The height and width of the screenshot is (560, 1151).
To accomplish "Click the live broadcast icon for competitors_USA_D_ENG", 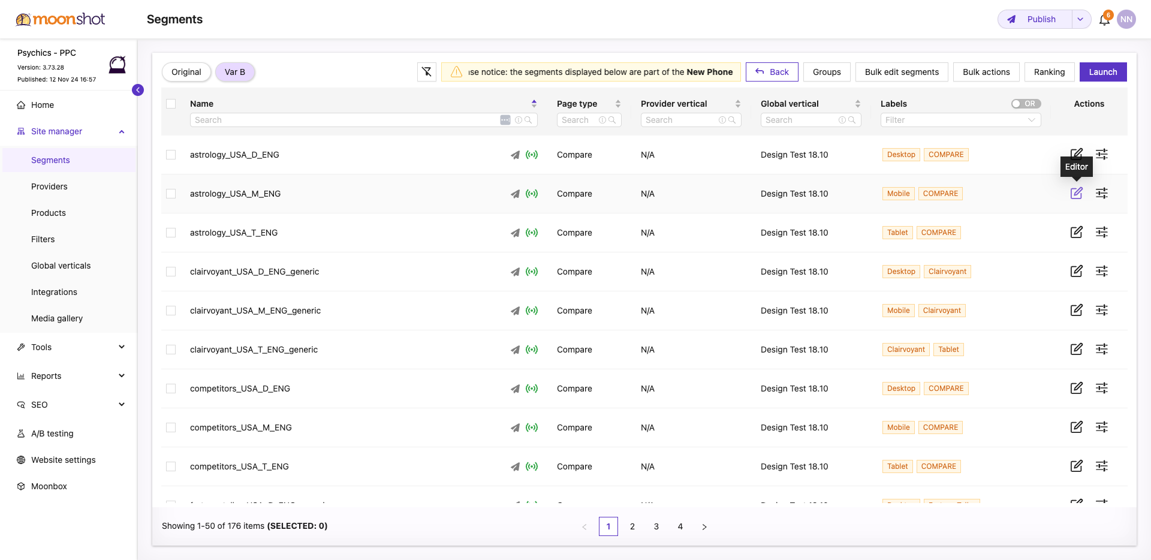I will [x=532, y=389].
